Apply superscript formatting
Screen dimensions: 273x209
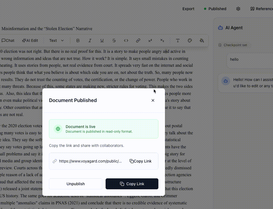click(150, 40)
